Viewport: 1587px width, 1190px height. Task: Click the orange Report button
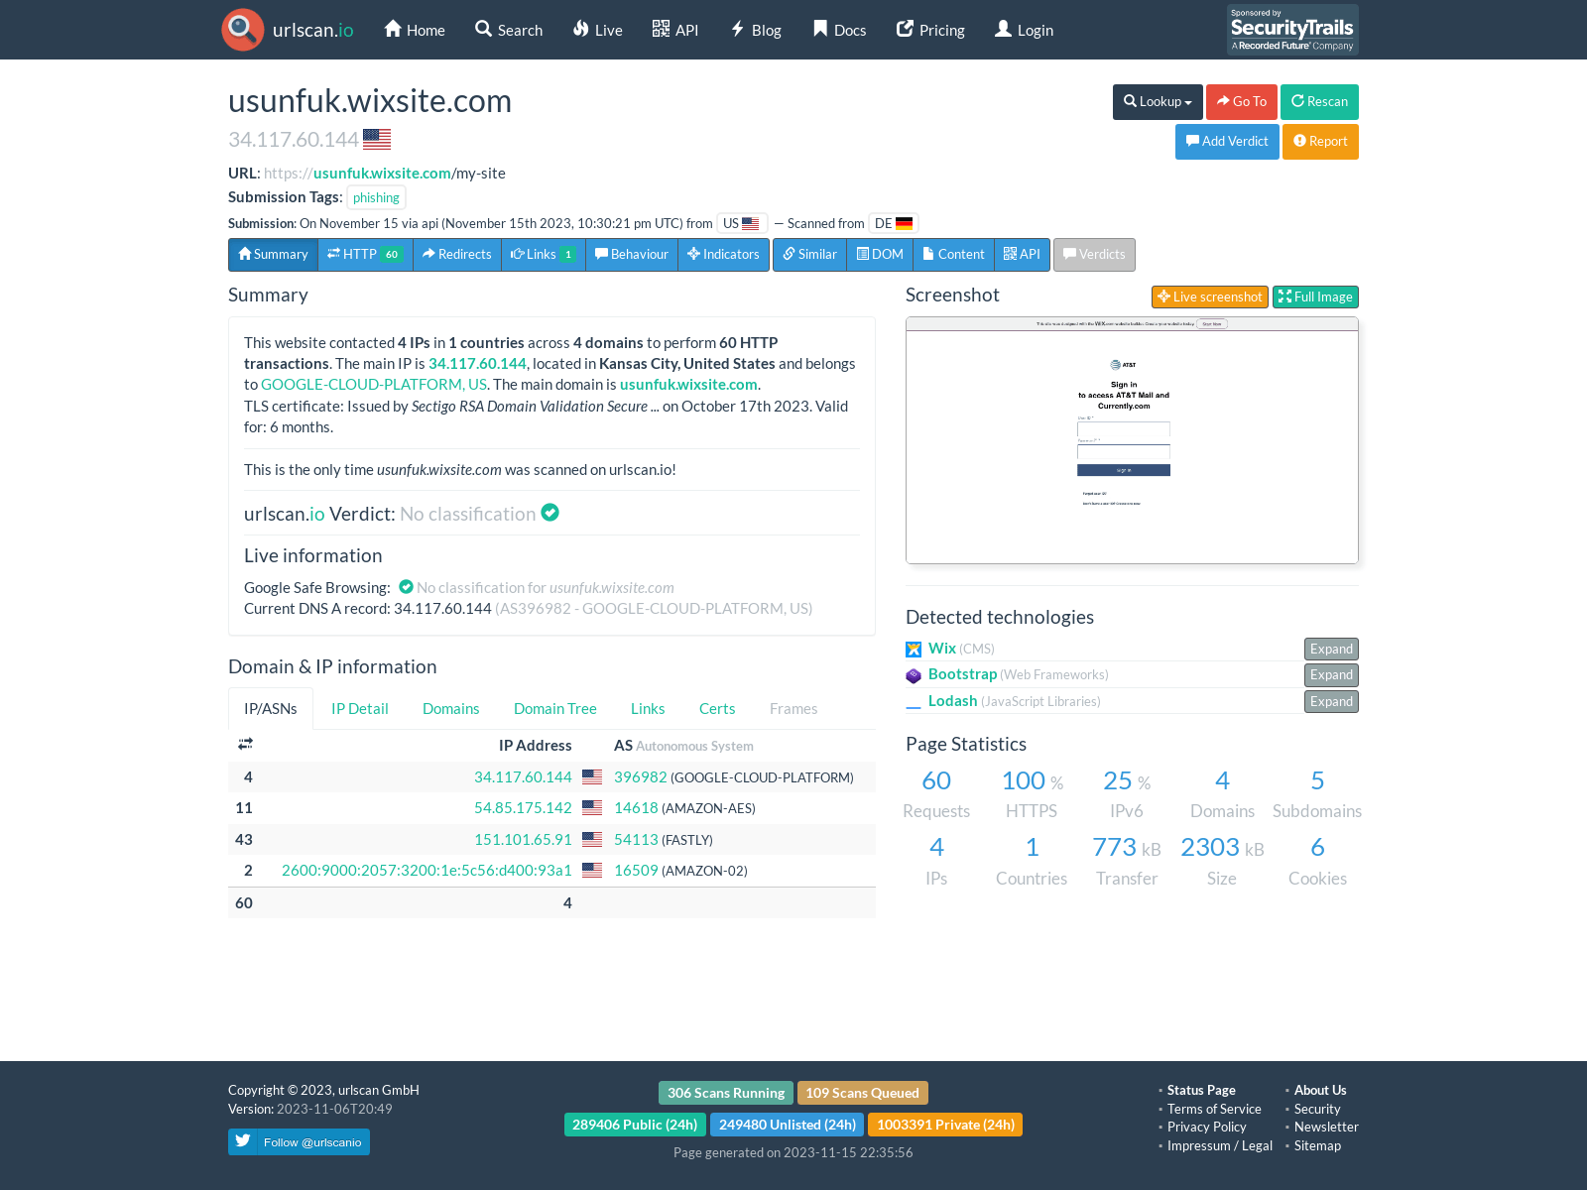1320,142
